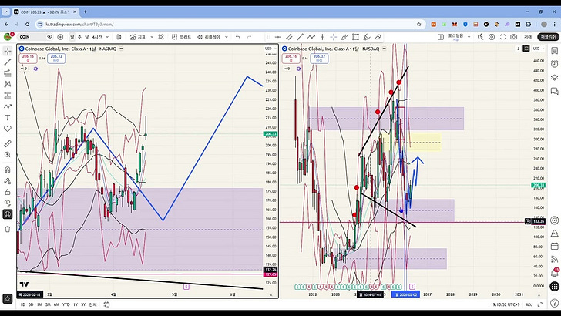Expand the time interval dropdown arrow
This screenshot has height=316, width=561.
coord(107,37)
